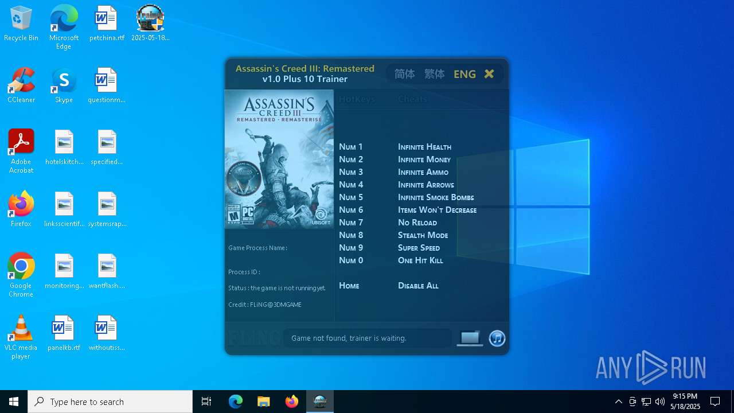734x413 pixels.
Task: Click the Num 0 hotkey label
Action: click(x=351, y=260)
